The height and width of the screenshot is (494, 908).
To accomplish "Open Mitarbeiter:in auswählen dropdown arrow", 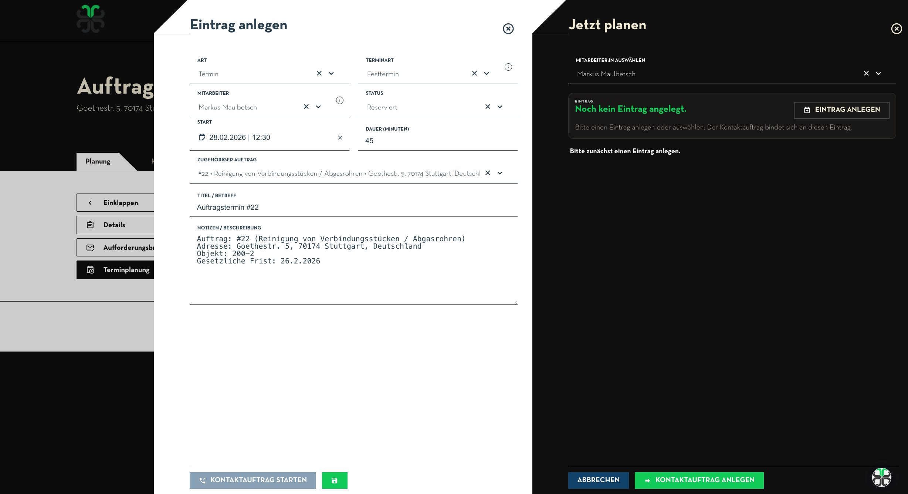I will coord(878,73).
